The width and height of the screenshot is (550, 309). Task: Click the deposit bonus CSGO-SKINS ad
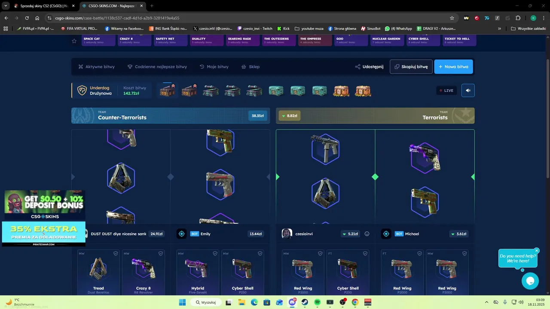44,205
